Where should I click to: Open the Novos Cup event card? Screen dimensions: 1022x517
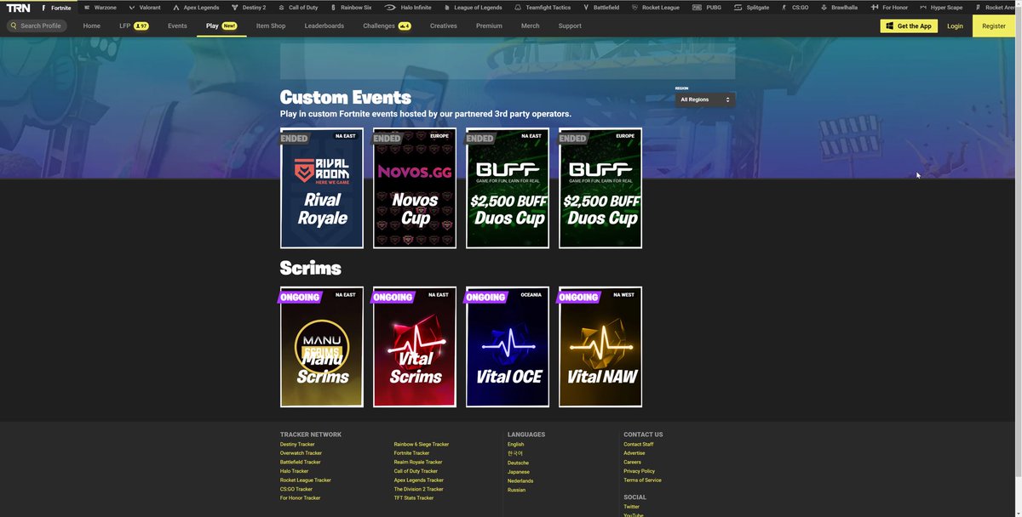[415, 188]
